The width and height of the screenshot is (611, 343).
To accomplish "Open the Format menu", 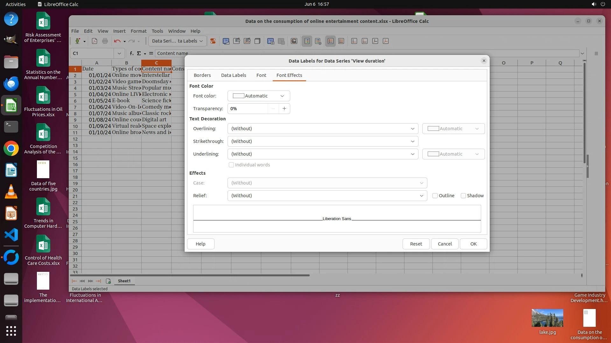I will tap(138, 31).
